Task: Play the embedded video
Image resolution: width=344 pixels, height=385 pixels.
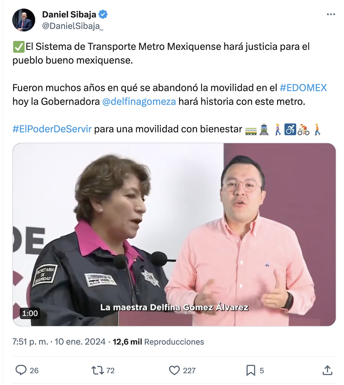Action: point(174,234)
